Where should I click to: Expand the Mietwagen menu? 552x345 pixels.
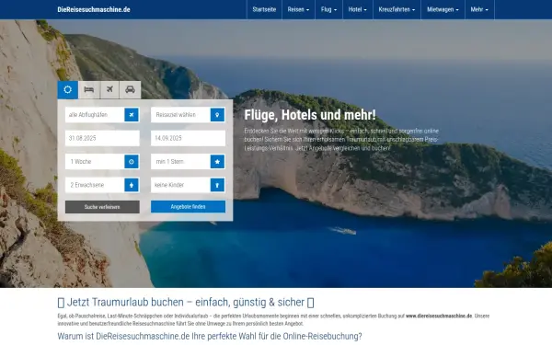[443, 9]
